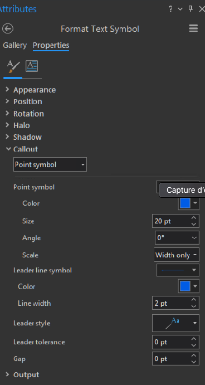Decrease the Line width value
Screen dimensions: 205x385
[x=194, y=306]
